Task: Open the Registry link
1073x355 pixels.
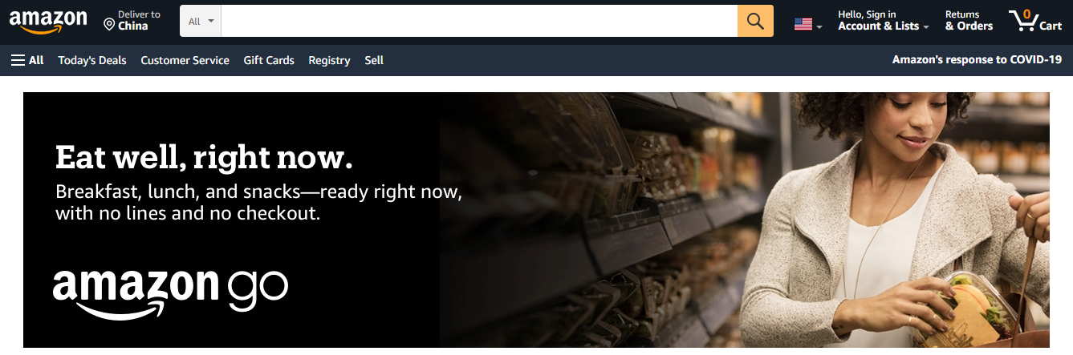Action: tap(329, 60)
